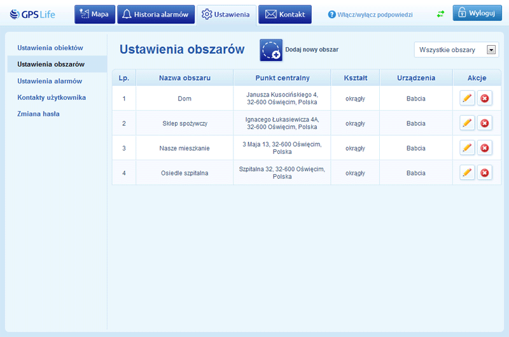Click the Urządzenia column header
The image size is (509, 337).
point(416,78)
